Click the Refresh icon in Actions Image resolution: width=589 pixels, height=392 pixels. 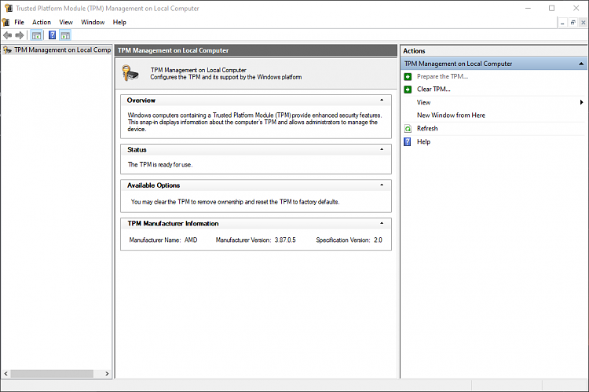(408, 129)
